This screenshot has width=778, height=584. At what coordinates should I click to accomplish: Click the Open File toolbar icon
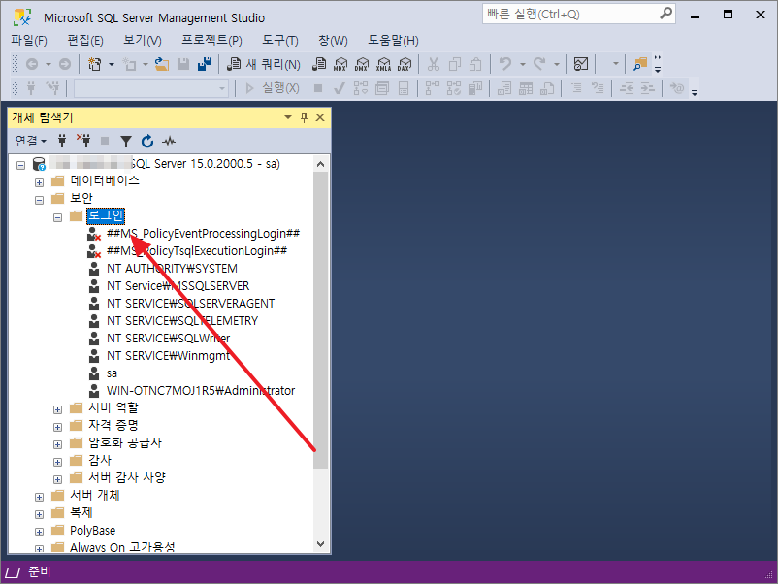162,64
